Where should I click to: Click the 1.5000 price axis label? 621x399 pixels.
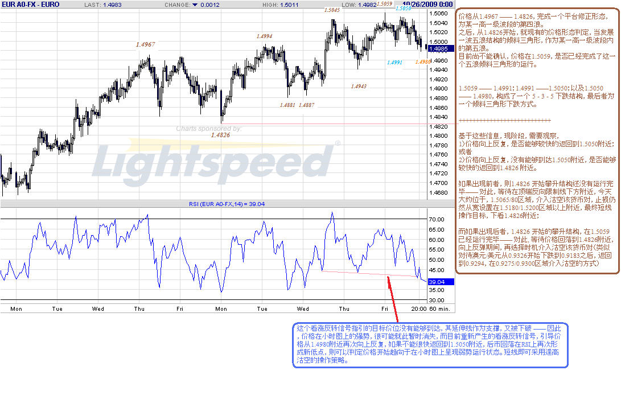coord(438,42)
